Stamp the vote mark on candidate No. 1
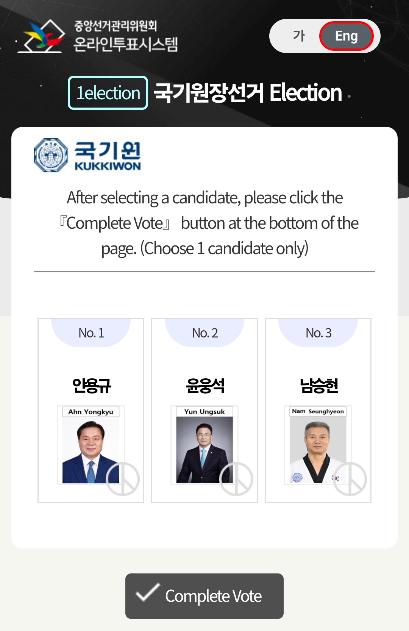Viewport: 409px width, 631px height. pyautogui.click(x=123, y=479)
